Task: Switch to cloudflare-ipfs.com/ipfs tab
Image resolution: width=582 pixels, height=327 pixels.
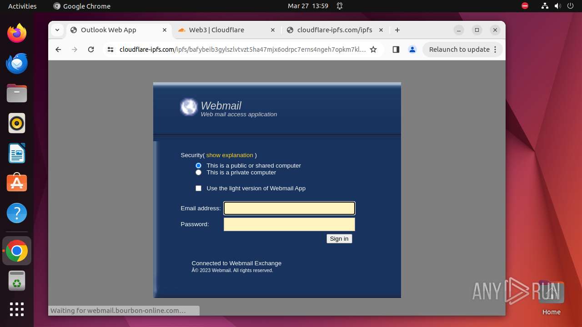Action: 335,30
